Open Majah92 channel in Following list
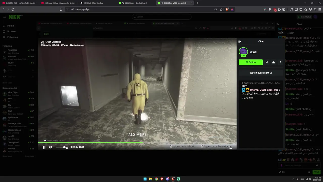The width and height of the screenshot is (323, 182). point(18,58)
